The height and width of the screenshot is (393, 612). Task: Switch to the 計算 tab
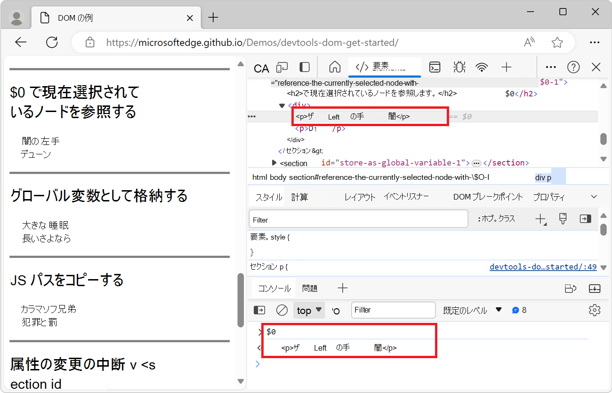click(x=300, y=197)
